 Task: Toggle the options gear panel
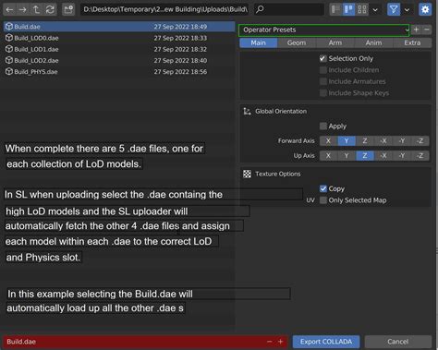[425, 9]
